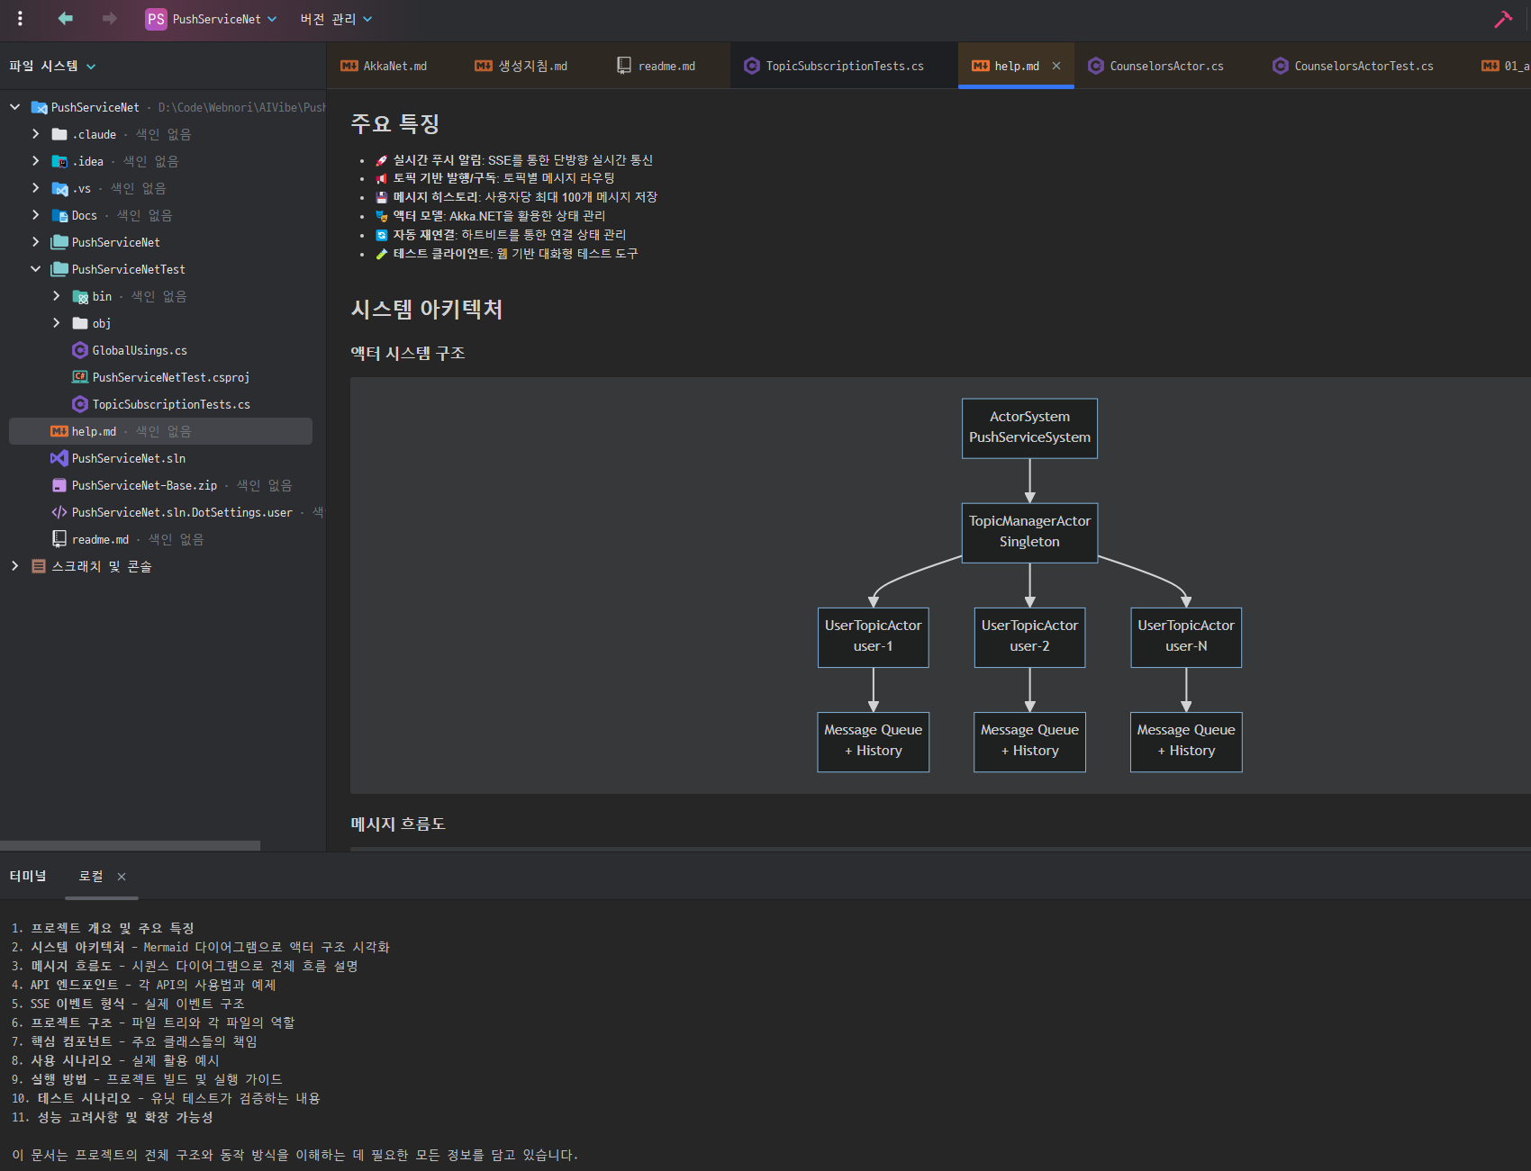Collapse the PushServiceNetTest folder
The width and height of the screenshot is (1531, 1171).
36,269
